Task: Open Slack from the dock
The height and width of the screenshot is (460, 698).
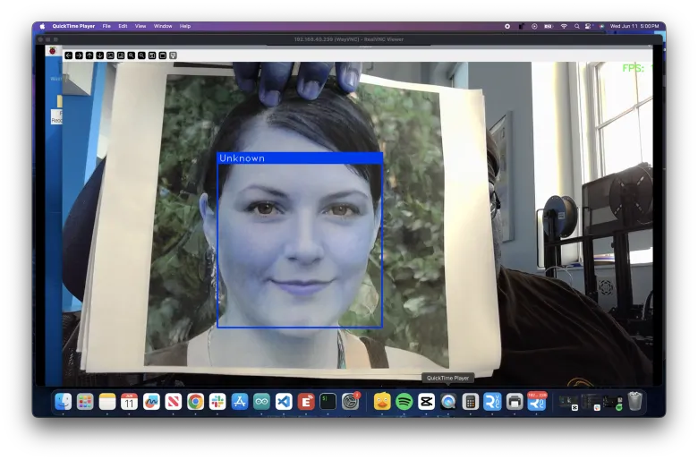Action: pos(217,402)
